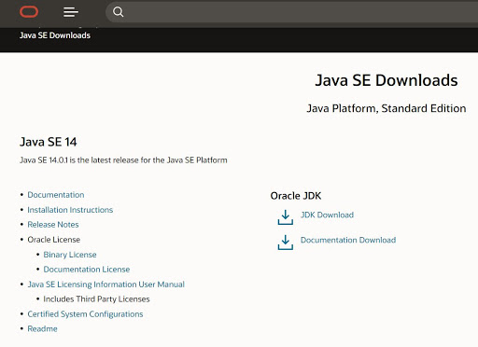Click the Documentation Download arrow icon
This screenshot has height=347, width=478.
pos(286,243)
